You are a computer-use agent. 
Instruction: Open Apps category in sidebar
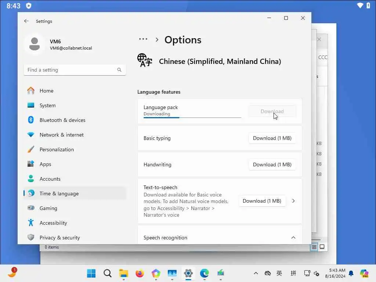point(75,164)
